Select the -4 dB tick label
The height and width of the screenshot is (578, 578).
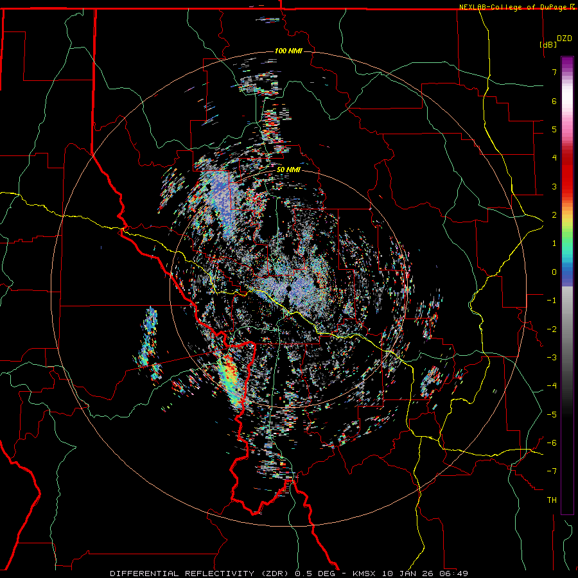(552, 386)
